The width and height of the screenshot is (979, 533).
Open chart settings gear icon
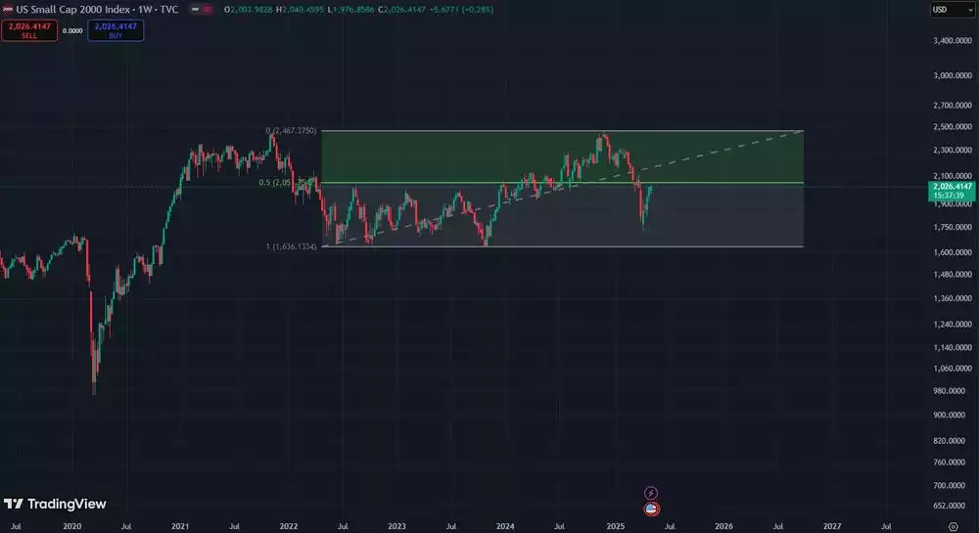click(954, 527)
